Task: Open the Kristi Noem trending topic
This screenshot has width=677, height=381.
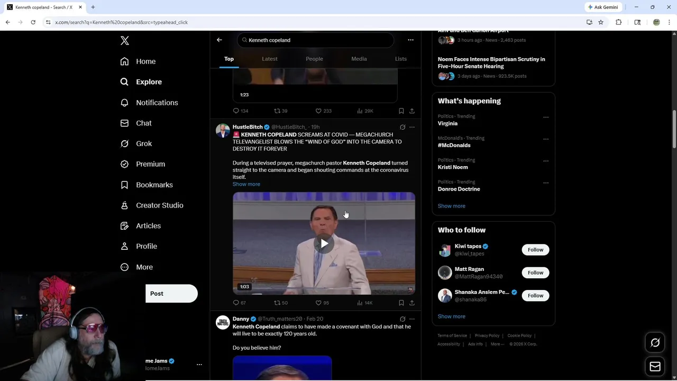Action: [x=453, y=167]
